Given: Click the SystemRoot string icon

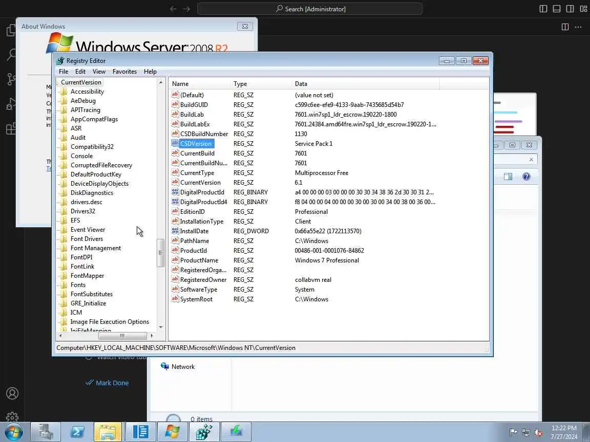Looking at the screenshot, I should click(175, 299).
